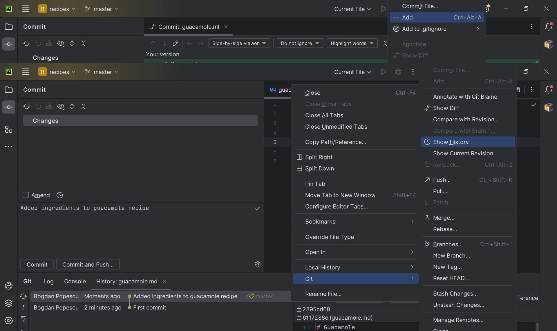Choose Override File Type
The width and height of the screenshot is (557, 331).
[356, 237]
